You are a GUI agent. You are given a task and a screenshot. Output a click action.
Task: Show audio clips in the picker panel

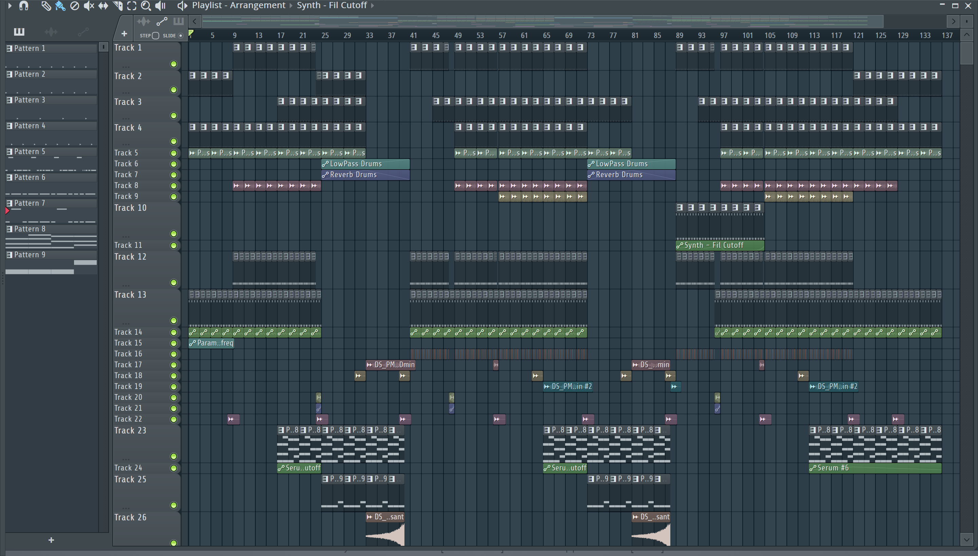pos(51,32)
